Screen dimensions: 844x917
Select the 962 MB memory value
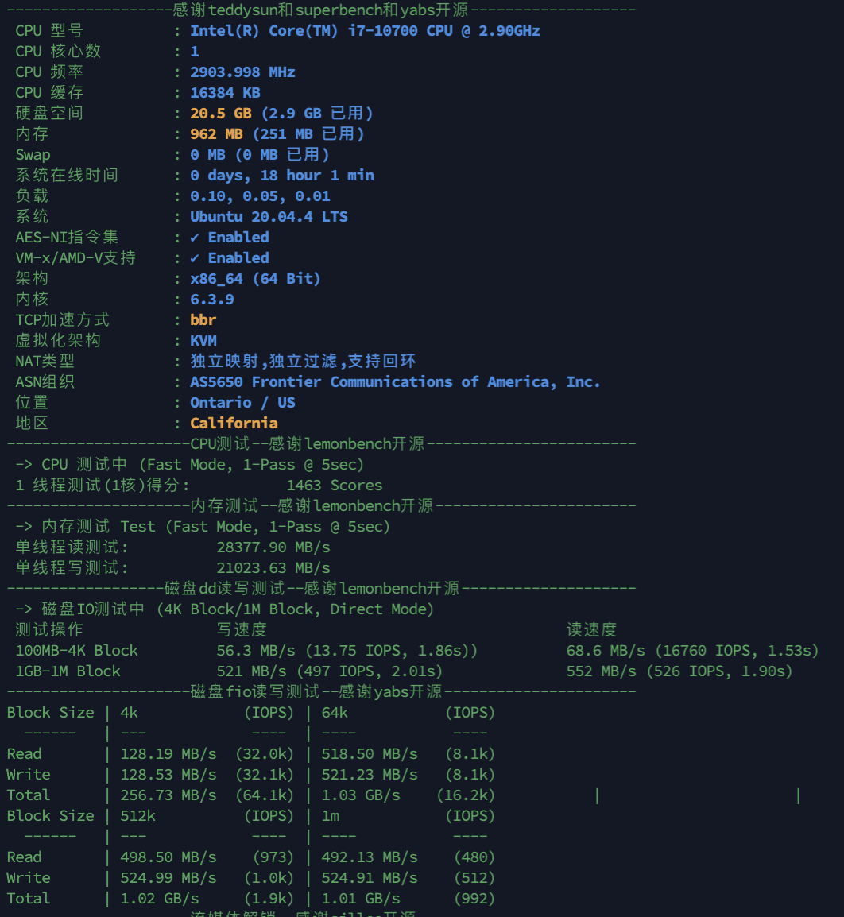tap(216, 134)
